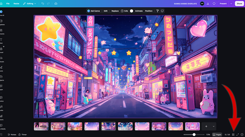Image resolution: width=245 pixels, height=137 pixels.
Task: Check the cloud save status icon
Action: click(x=56, y=3)
